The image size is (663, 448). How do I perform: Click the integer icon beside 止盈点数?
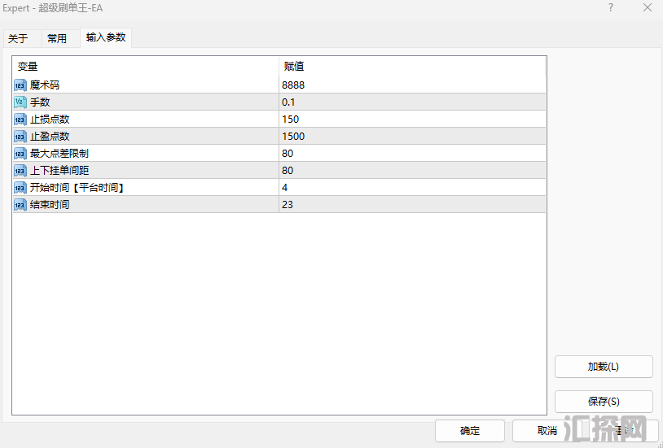point(20,136)
